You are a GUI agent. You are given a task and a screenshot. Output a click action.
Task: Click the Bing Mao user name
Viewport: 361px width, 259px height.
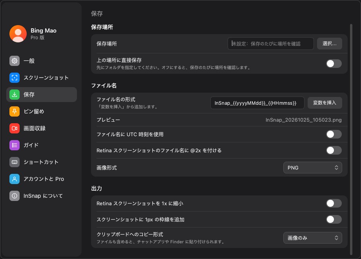[x=44, y=31]
